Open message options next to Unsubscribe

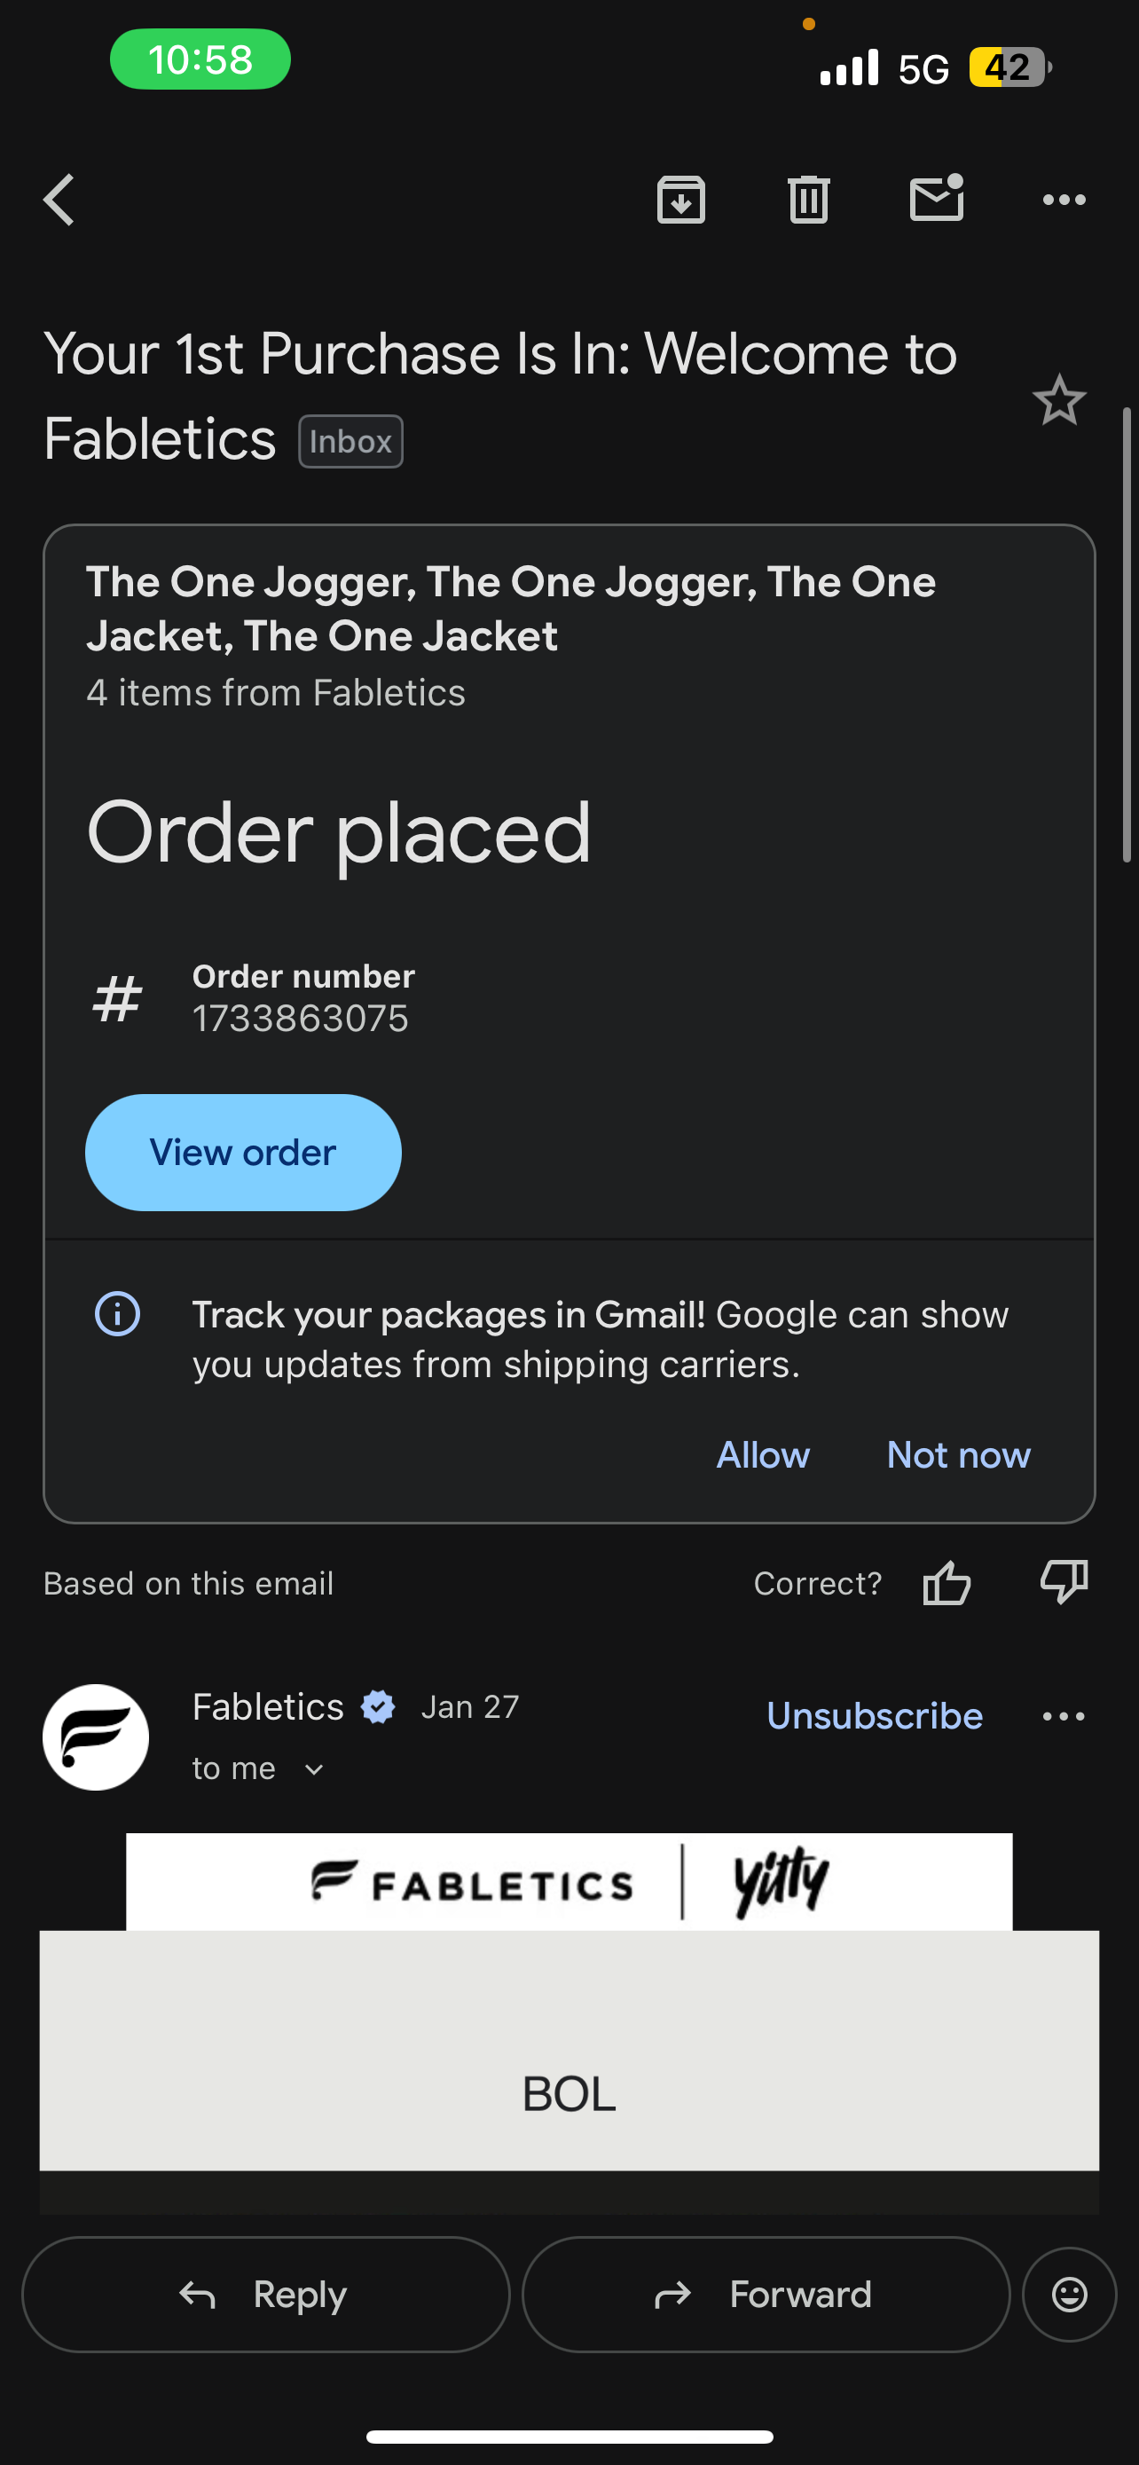(x=1064, y=1716)
